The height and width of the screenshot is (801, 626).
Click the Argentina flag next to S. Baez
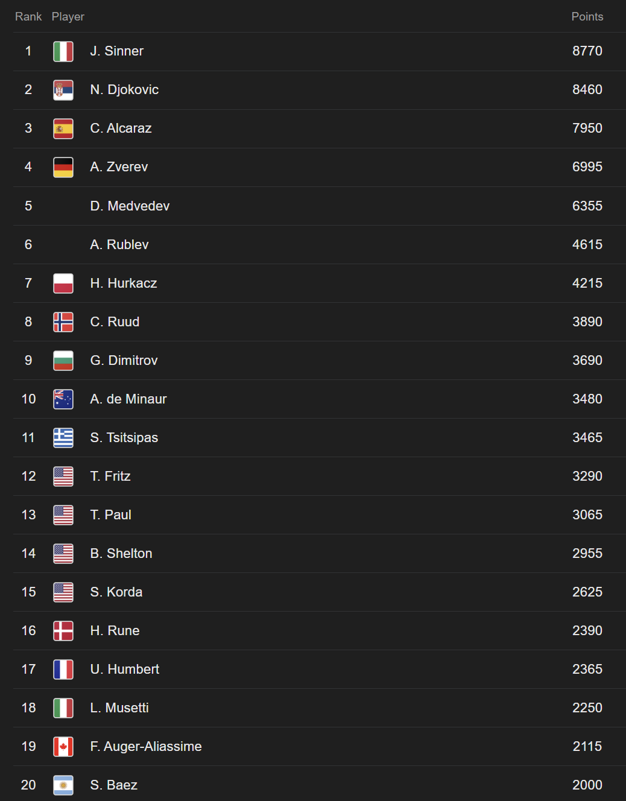coord(63,785)
